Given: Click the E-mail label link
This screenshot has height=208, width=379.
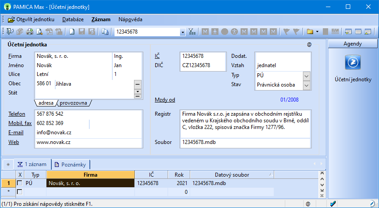Looking at the screenshot, I should [x=16, y=132].
